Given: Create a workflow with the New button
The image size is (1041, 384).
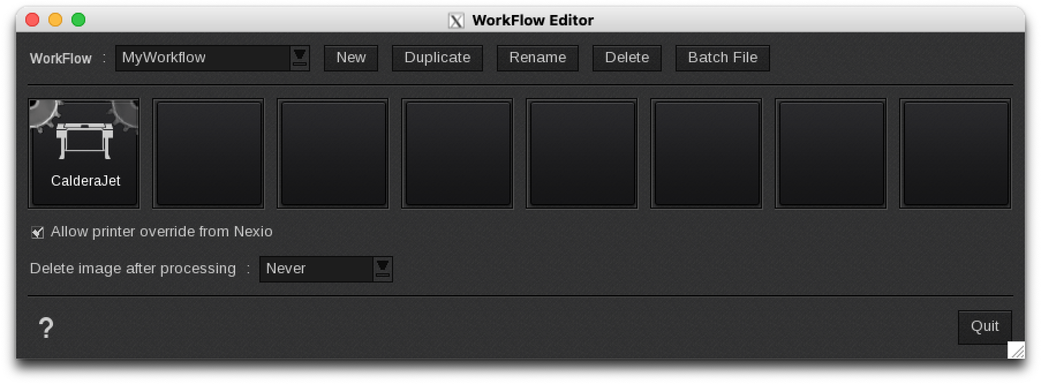Looking at the screenshot, I should pos(350,58).
